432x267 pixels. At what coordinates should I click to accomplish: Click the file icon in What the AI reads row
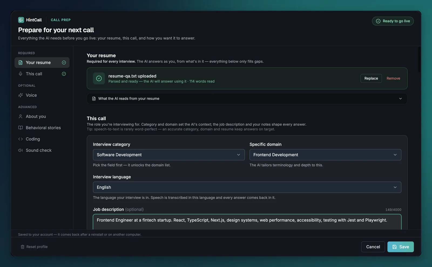[x=94, y=99]
